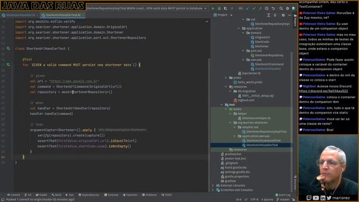Image resolution: width=359 pixels, height=202 pixels.
Task: Open the Terminal tool window
Action: pos(111,195)
